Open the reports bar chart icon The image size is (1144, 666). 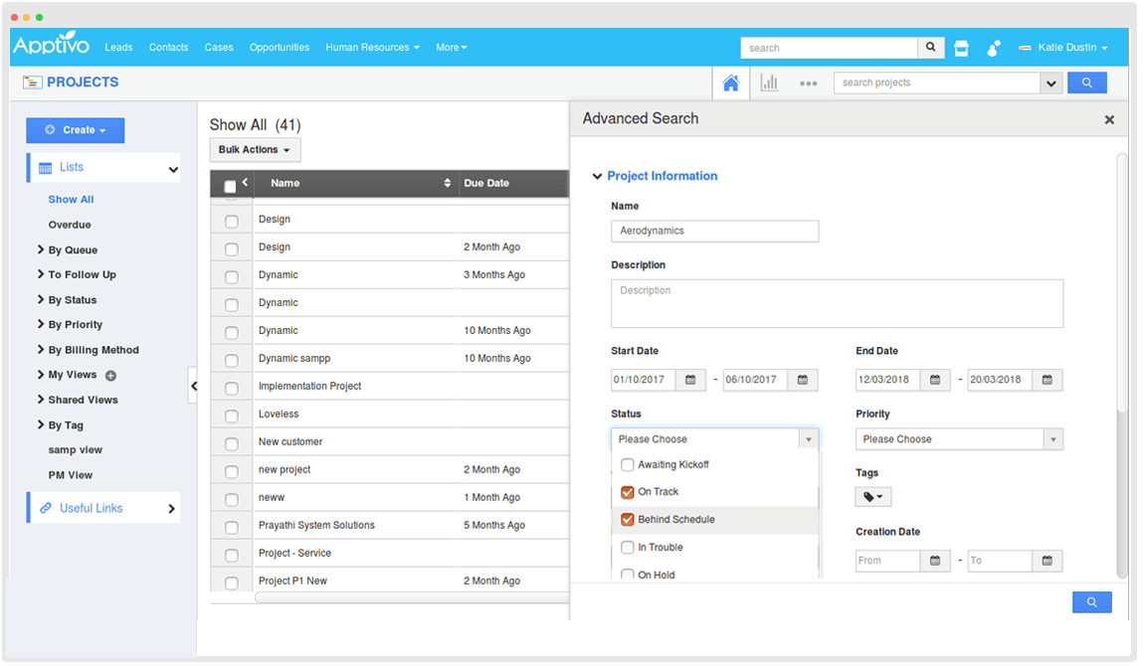[x=769, y=83]
